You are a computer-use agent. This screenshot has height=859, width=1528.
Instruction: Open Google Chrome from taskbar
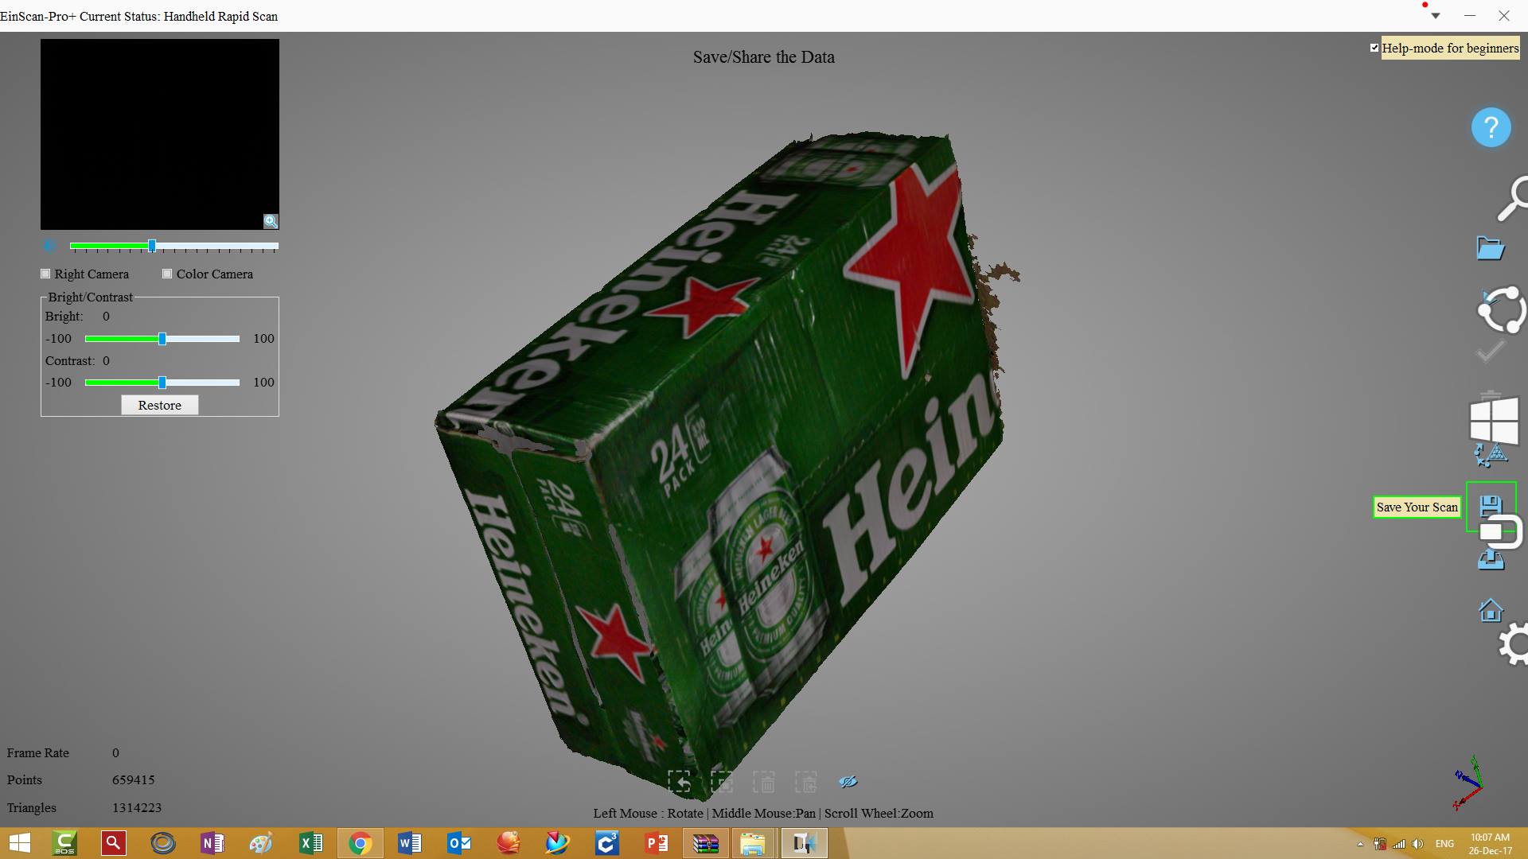(x=361, y=843)
